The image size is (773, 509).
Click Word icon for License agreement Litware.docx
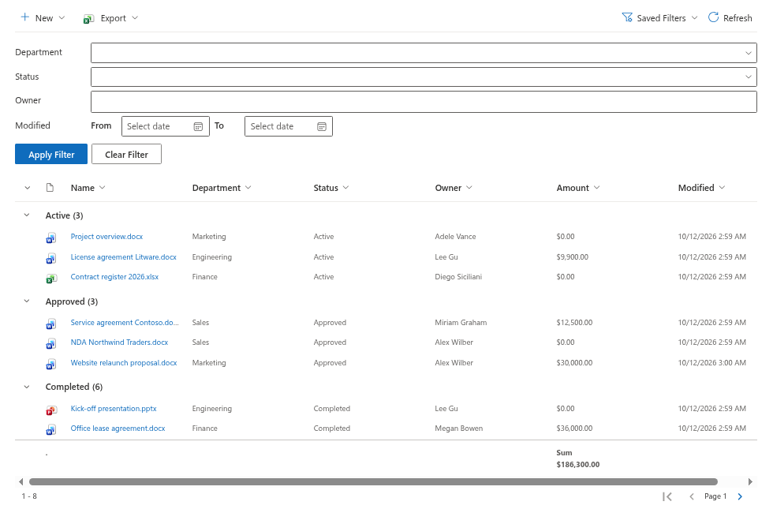coord(50,258)
